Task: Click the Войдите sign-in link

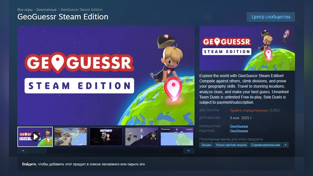Action: pyautogui.click(x=29, y=164)
